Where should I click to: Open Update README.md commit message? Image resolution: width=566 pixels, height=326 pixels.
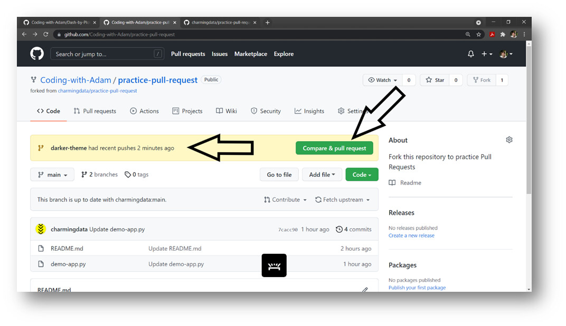[175, 248]
